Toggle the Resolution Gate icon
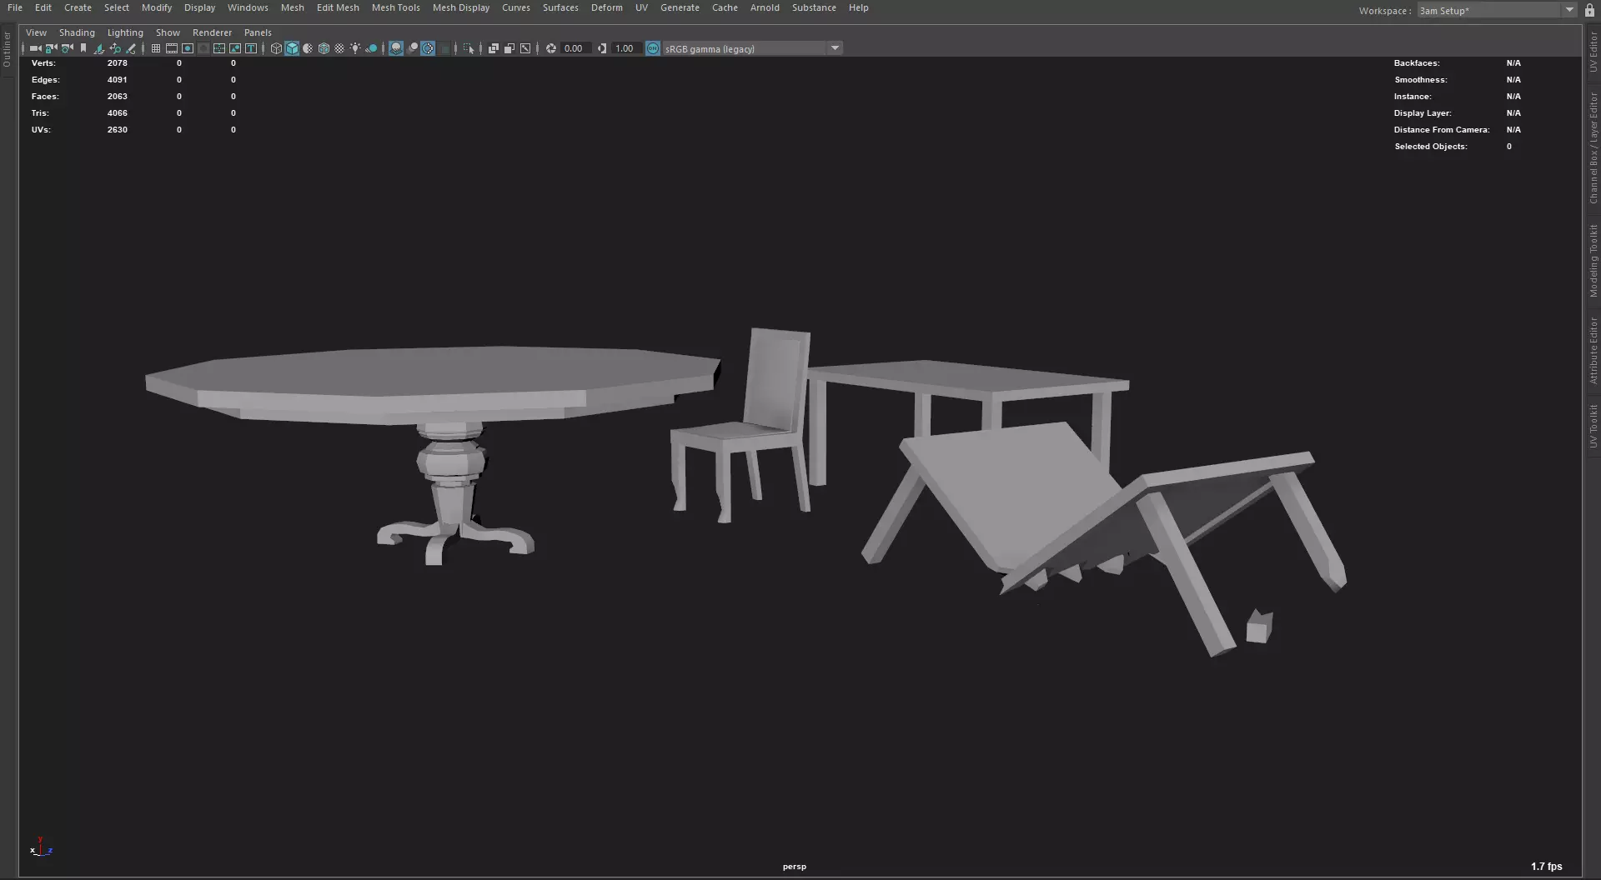Image resolution: width=1601 pixels, height=880 pixels. (x=188, y=48)
